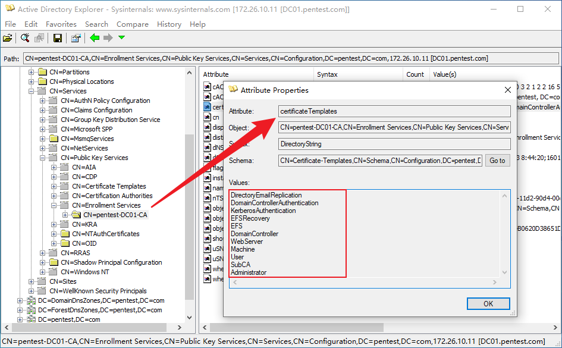
Task: Close the Attribute Properties dialog
Action: [507, 90]
